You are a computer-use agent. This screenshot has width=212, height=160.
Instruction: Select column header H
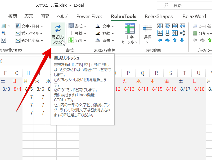[x=28, y=73]
